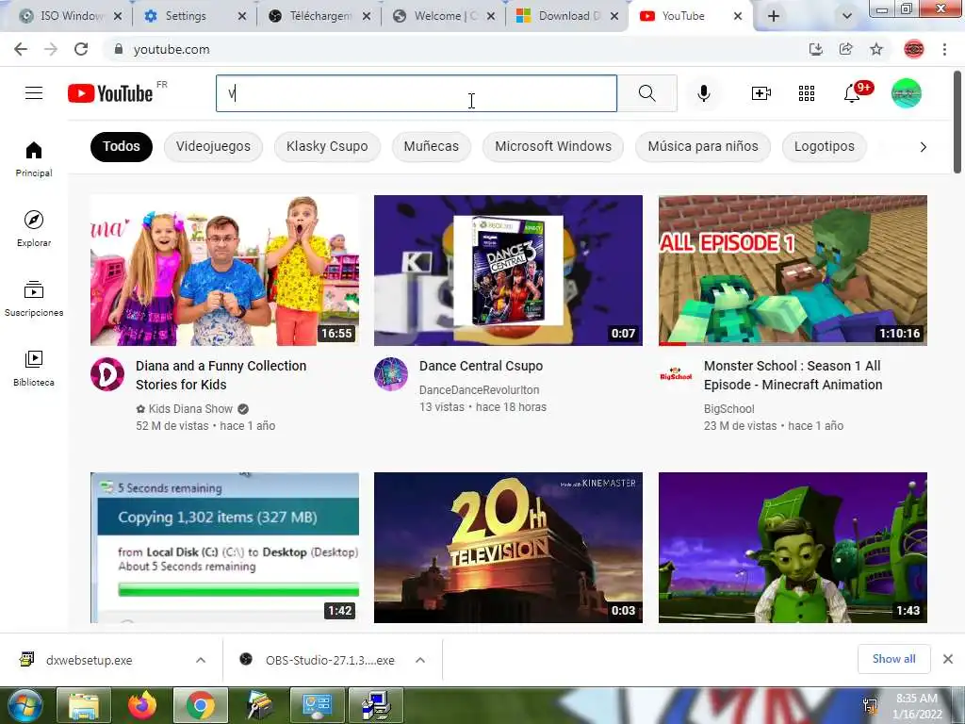Open the BigSchool channel name link
This screenshot has height=724, width=965.
[x=728, y=409]
